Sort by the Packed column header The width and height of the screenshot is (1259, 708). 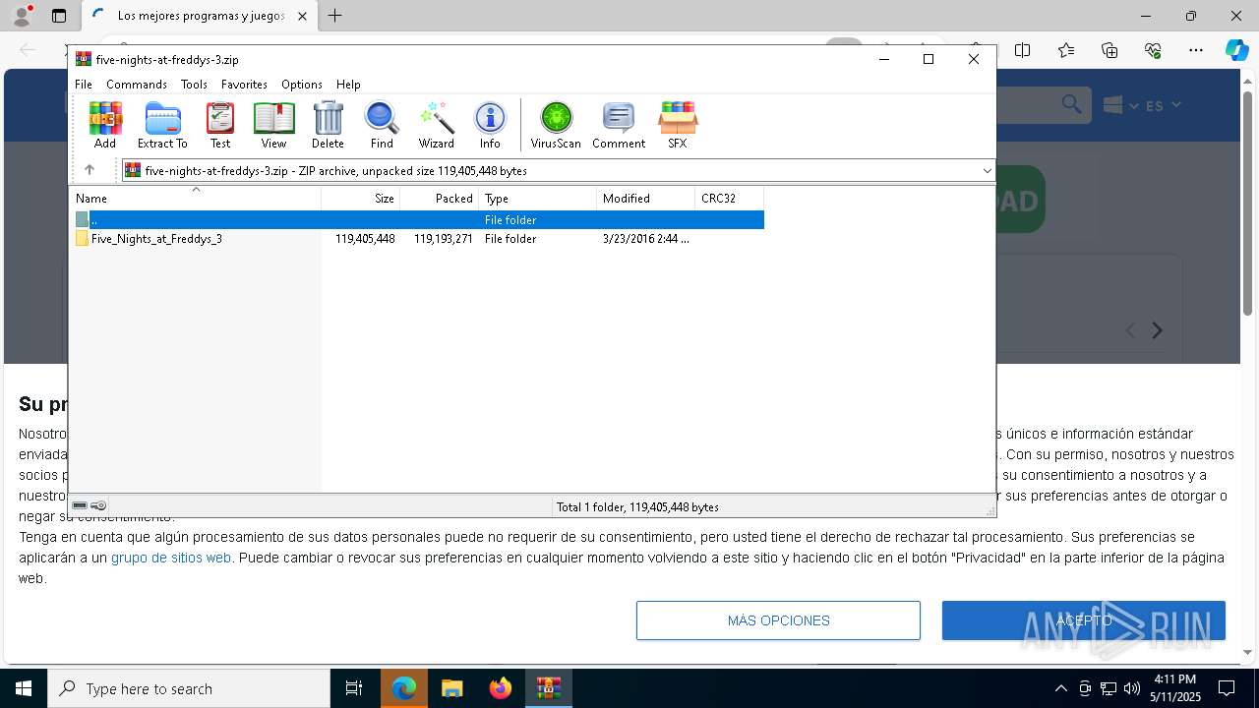pos(440,199)
